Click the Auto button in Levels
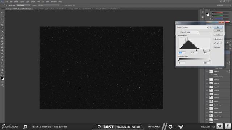This screenshot has width=232, height=130. click(x=218, y=35)
